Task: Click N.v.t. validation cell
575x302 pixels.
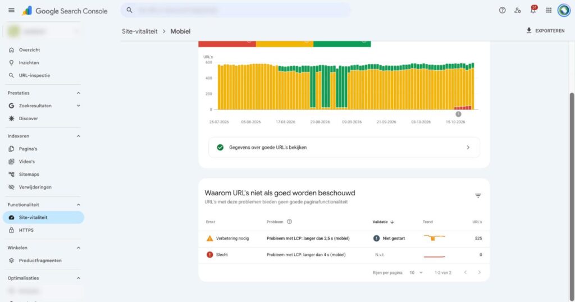Action: pyautogui.click(x=380, y=255)
